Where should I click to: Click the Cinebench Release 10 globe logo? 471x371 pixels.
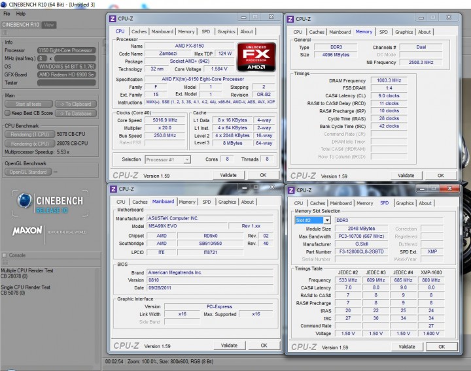(x=25, y=201)
